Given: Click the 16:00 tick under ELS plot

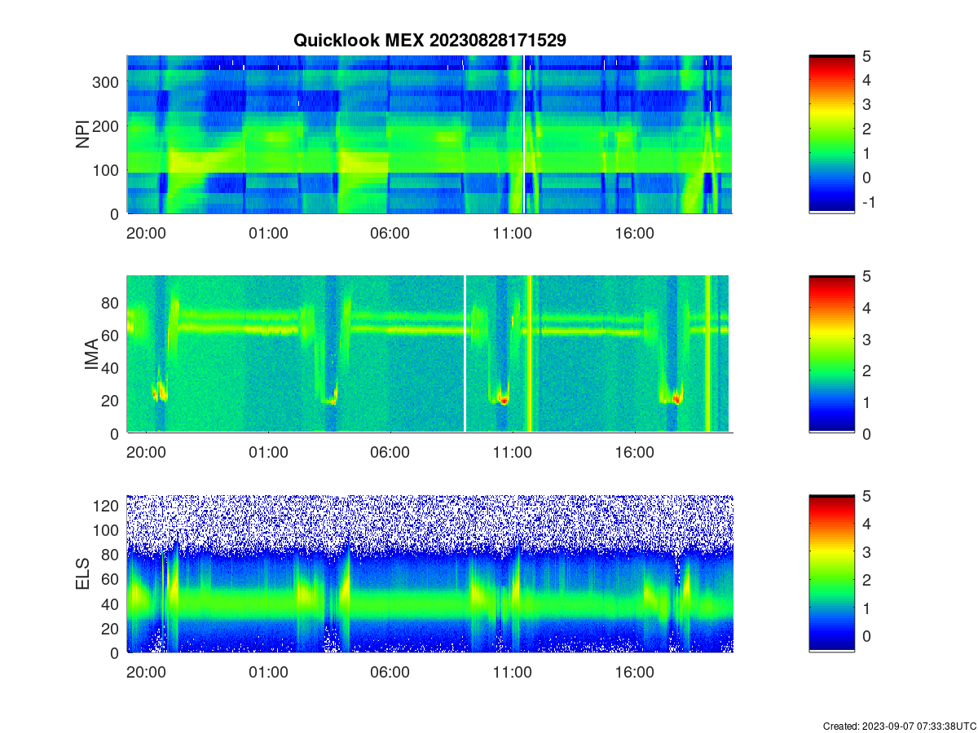Looking at the screenshot, I should point(635,673).
